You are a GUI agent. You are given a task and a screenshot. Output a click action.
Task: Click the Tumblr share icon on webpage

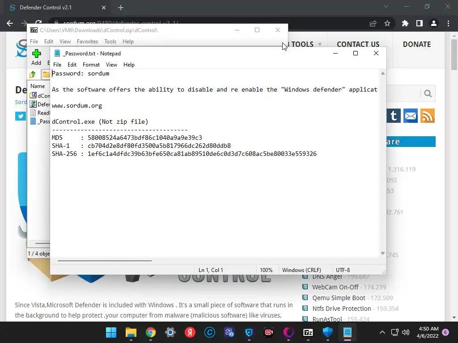click(x=394, y=116)
